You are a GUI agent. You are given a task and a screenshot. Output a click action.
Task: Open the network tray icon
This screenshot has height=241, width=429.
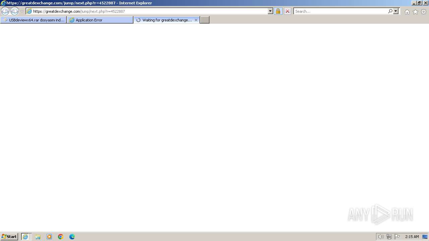pos(389,237)
